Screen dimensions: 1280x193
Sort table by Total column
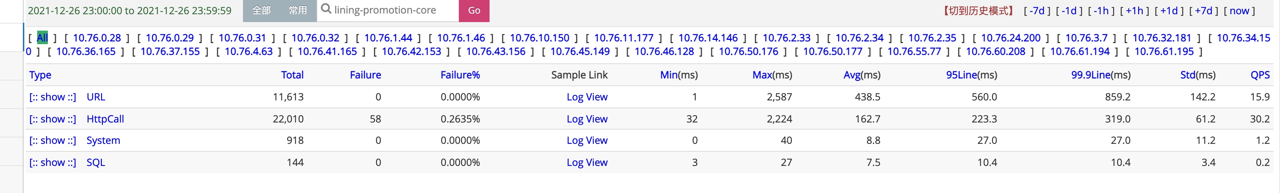(x=292, y=75)
